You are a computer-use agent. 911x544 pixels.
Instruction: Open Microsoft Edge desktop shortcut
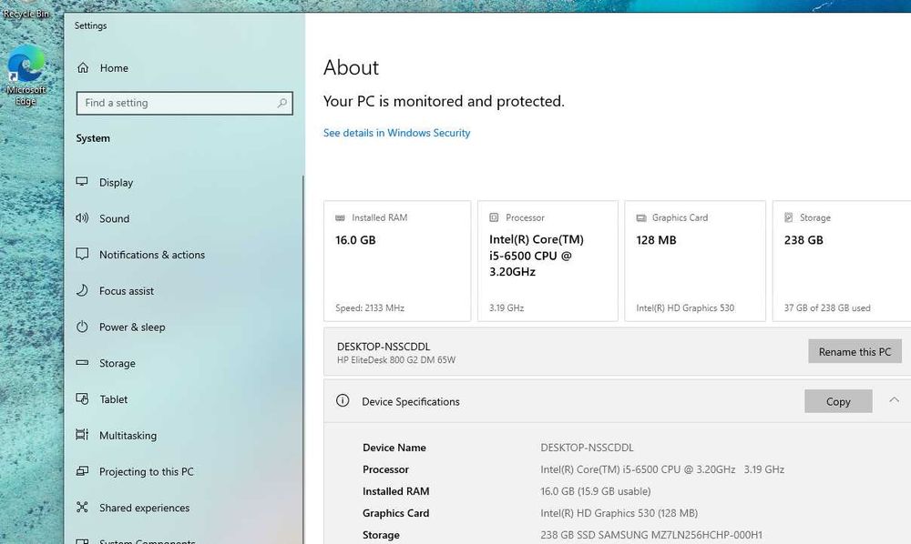(26, 76)
